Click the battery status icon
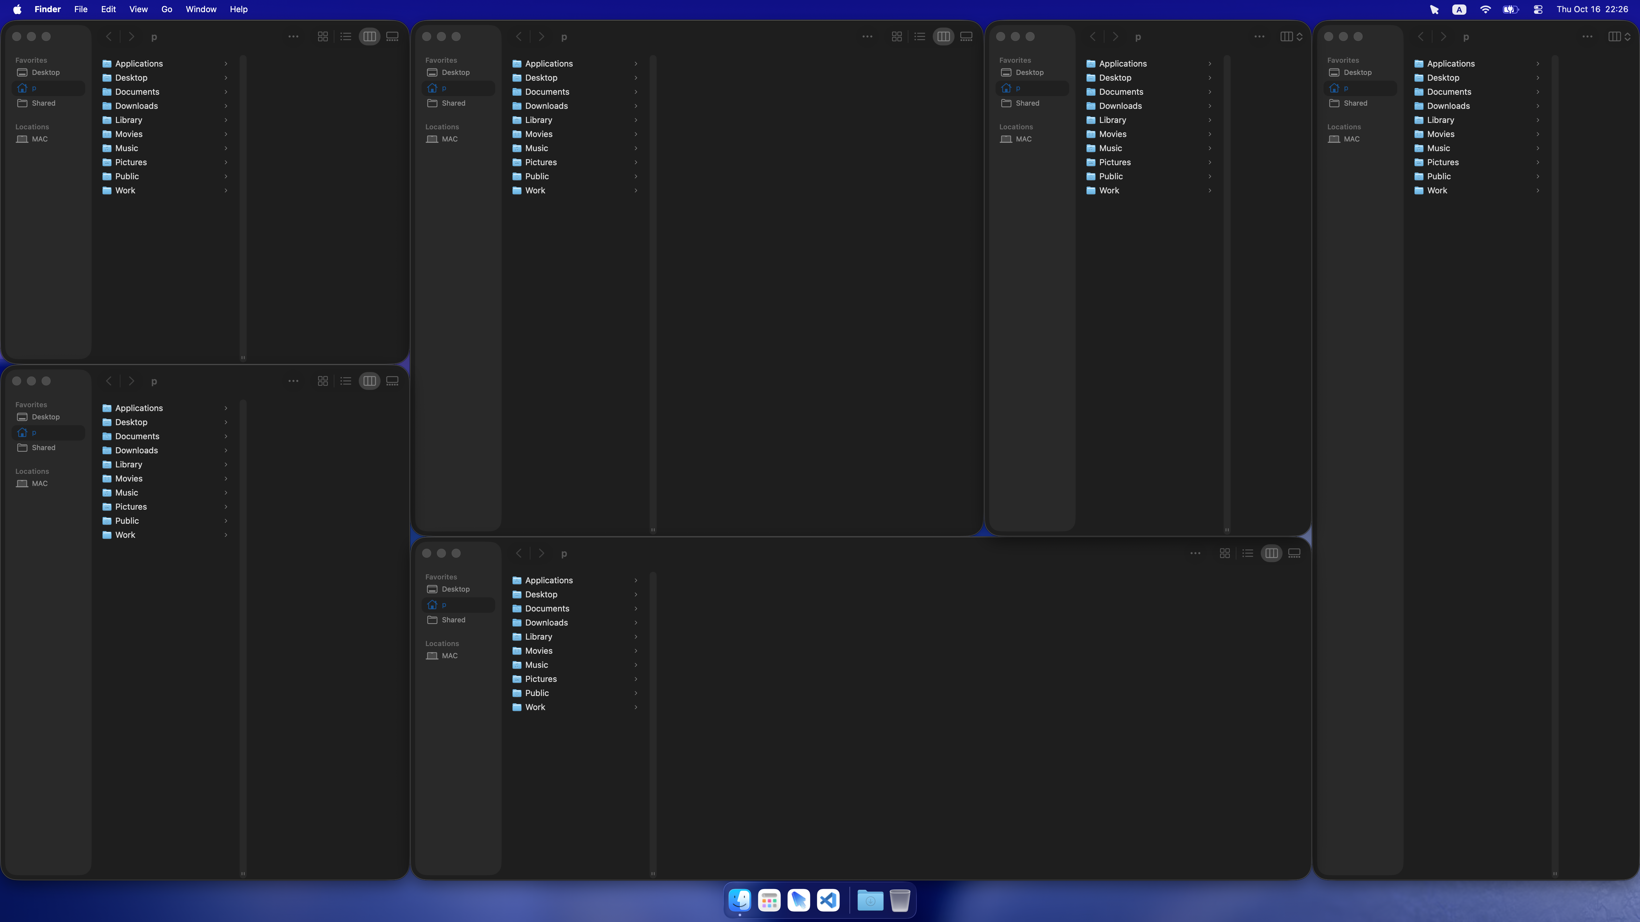Viewport: 1640px width, 922px height. (1511, 10)
